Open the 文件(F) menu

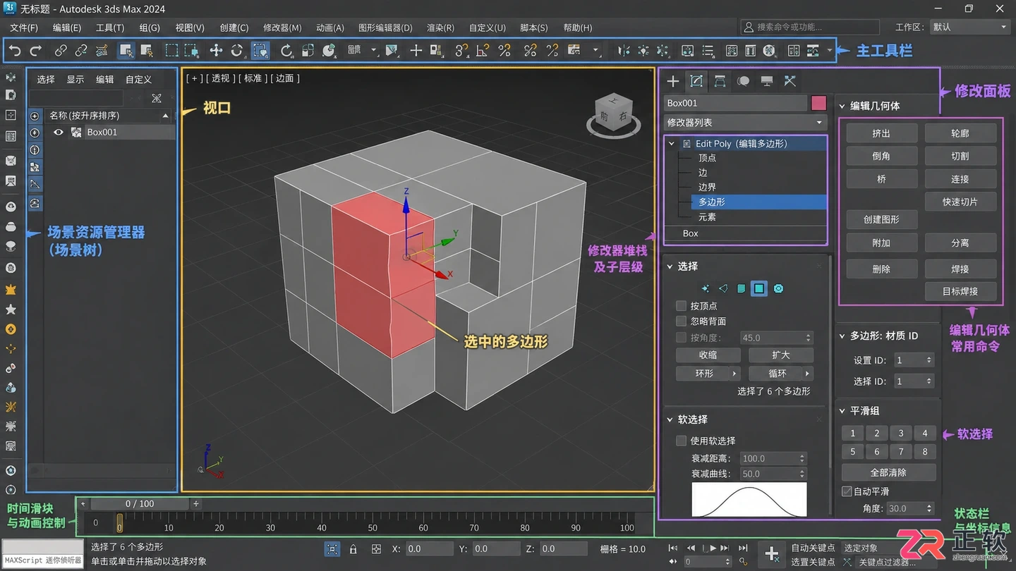(24, 27)
